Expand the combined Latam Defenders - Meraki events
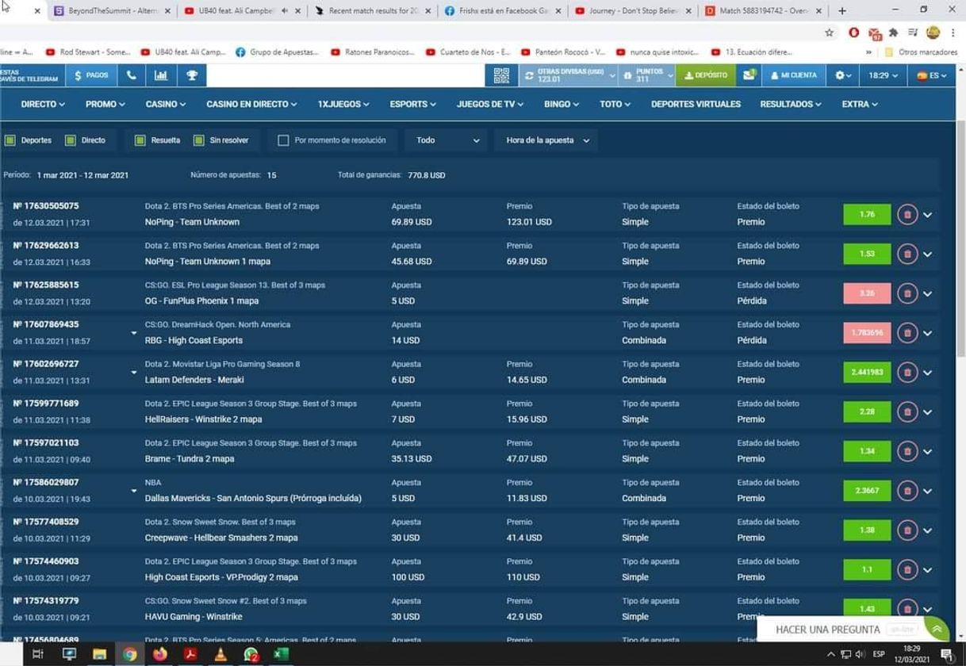 (x=134, y=373)
